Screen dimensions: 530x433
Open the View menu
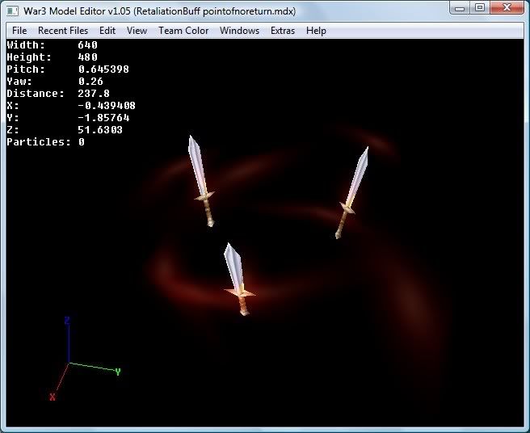(x=137, y=31)
